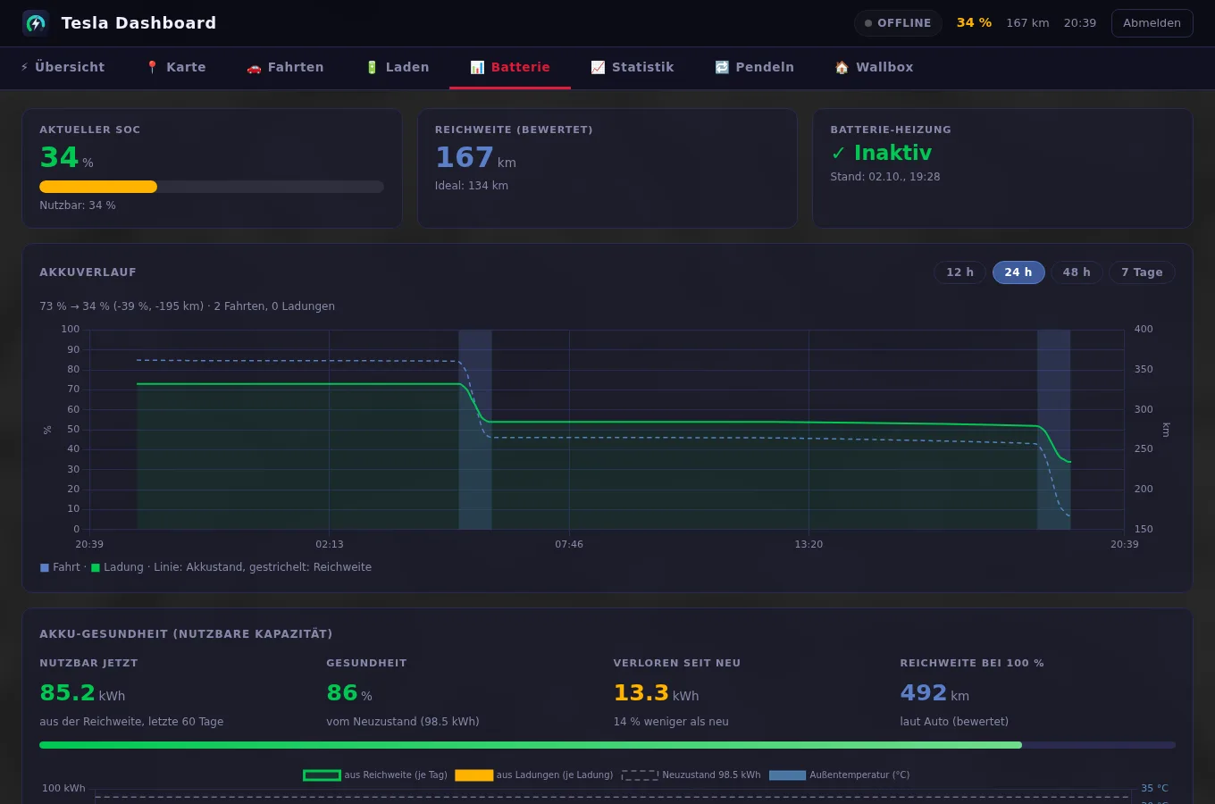Click "vom Neuzustand (98.5 kWh)" caption
Viewport: 1215px width, 804px height.
click(x=403, y=722)
